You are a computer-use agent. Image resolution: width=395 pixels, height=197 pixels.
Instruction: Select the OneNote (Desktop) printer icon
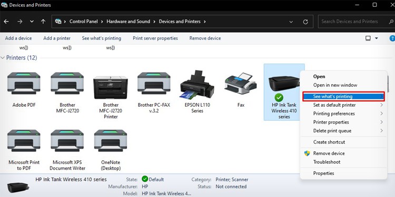[x=111, y=141]
